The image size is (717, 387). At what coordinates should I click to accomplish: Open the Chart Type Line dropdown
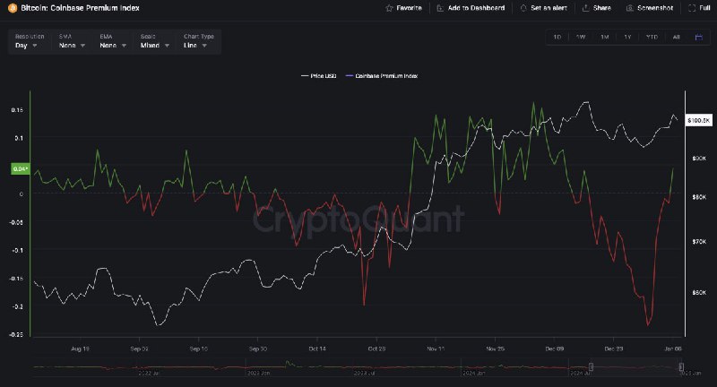tap(198, 41)
